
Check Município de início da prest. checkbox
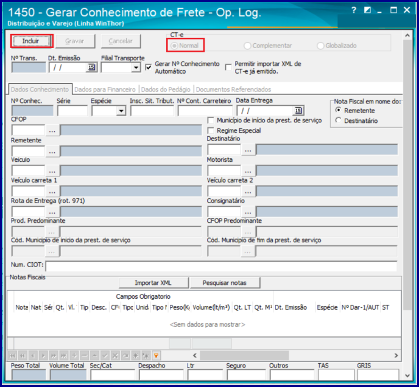[x=211, y=120]
